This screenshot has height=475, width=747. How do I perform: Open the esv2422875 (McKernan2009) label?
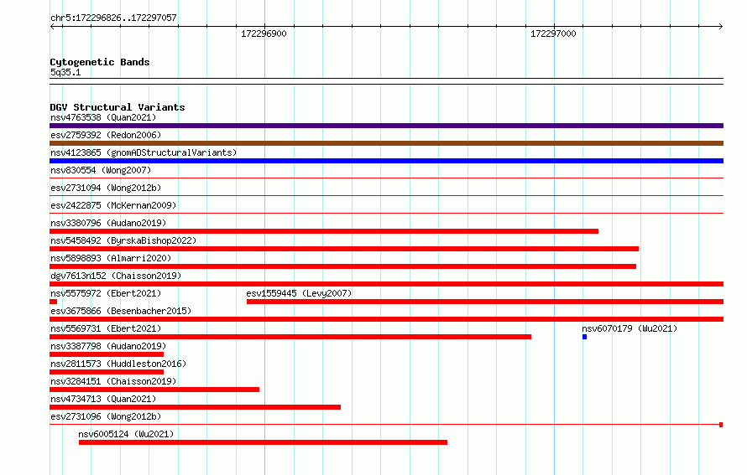pyautogui.click(x=113, y=205)
